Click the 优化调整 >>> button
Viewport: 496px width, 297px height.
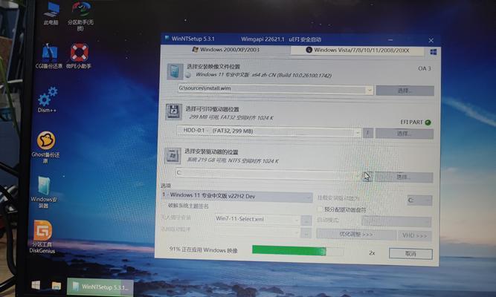[x=356, y=235]
